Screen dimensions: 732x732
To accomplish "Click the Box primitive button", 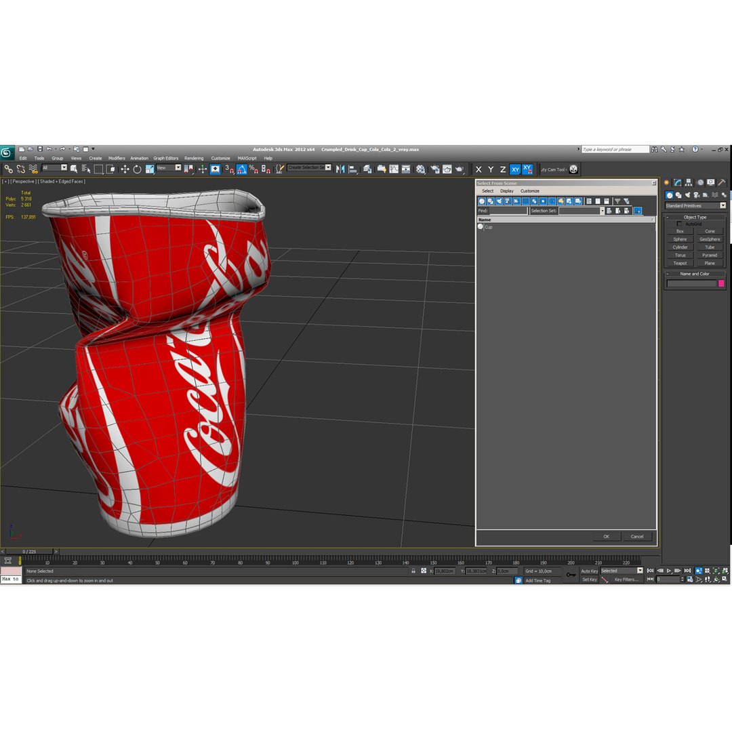I will pyautogui.click(x=680, y=231).
